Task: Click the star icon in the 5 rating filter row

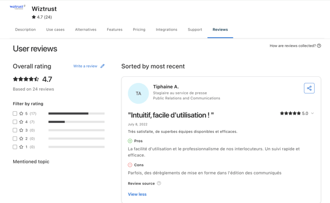Action: point(21,114)
